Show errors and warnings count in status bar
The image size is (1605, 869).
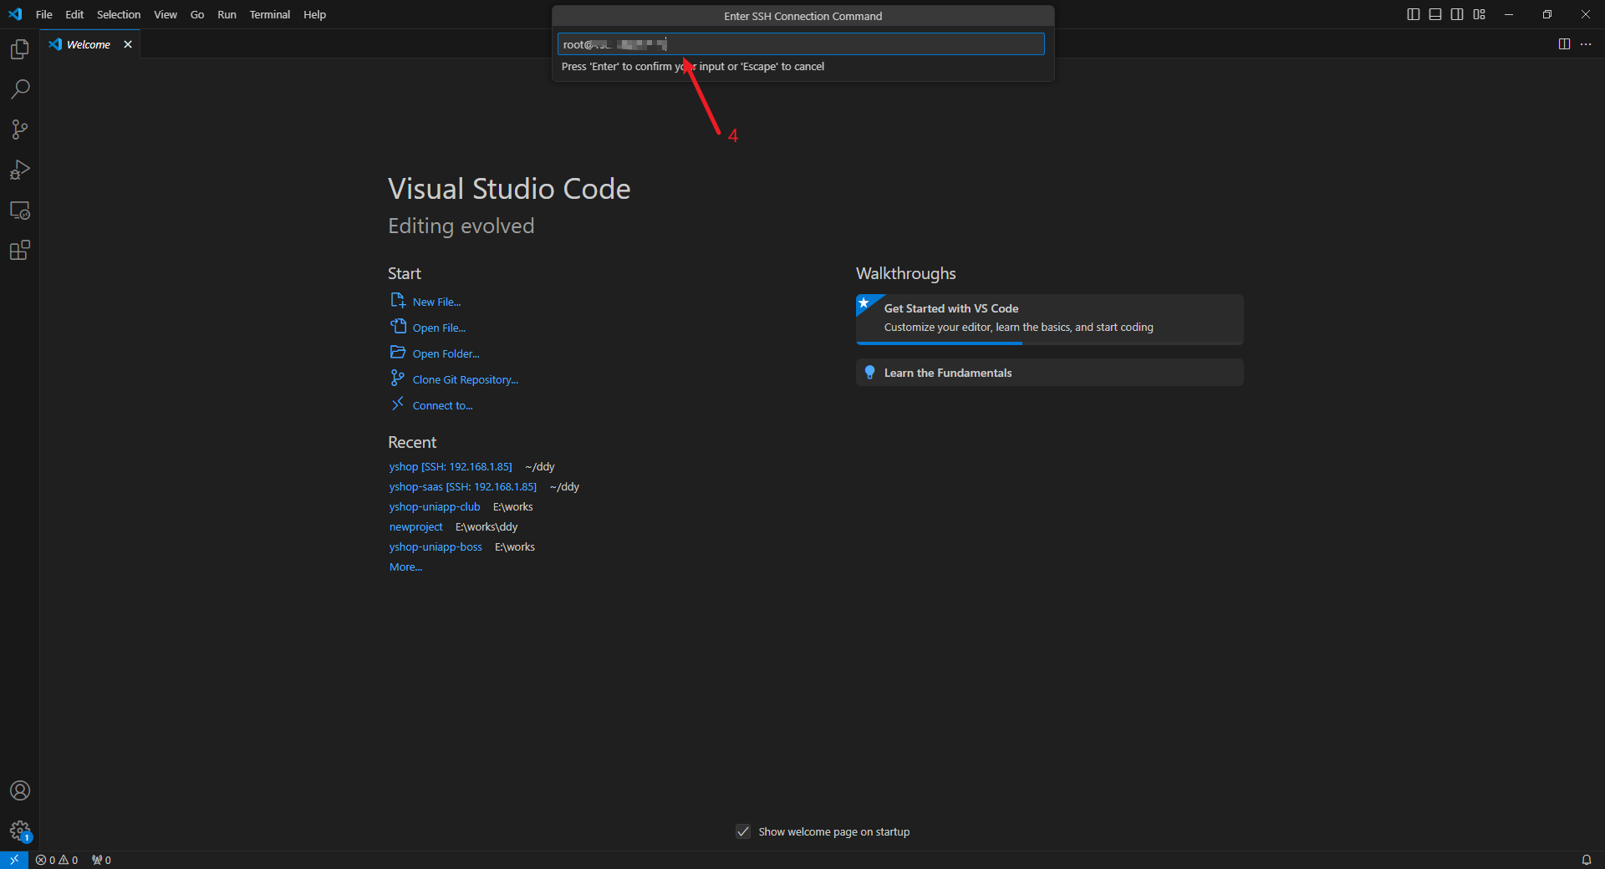(x=57, y=860)
